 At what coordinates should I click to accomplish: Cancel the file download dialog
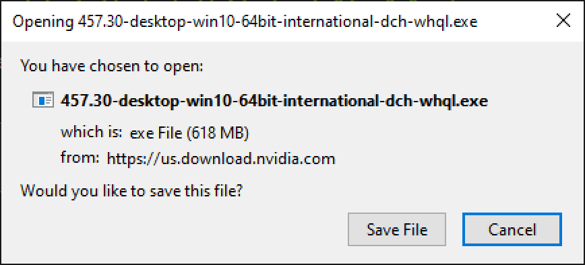click(512, 229)
